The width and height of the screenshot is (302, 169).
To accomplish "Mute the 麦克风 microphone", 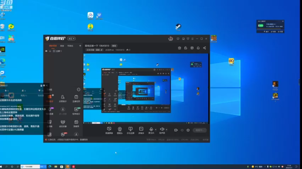I will (x=151, y=130).
